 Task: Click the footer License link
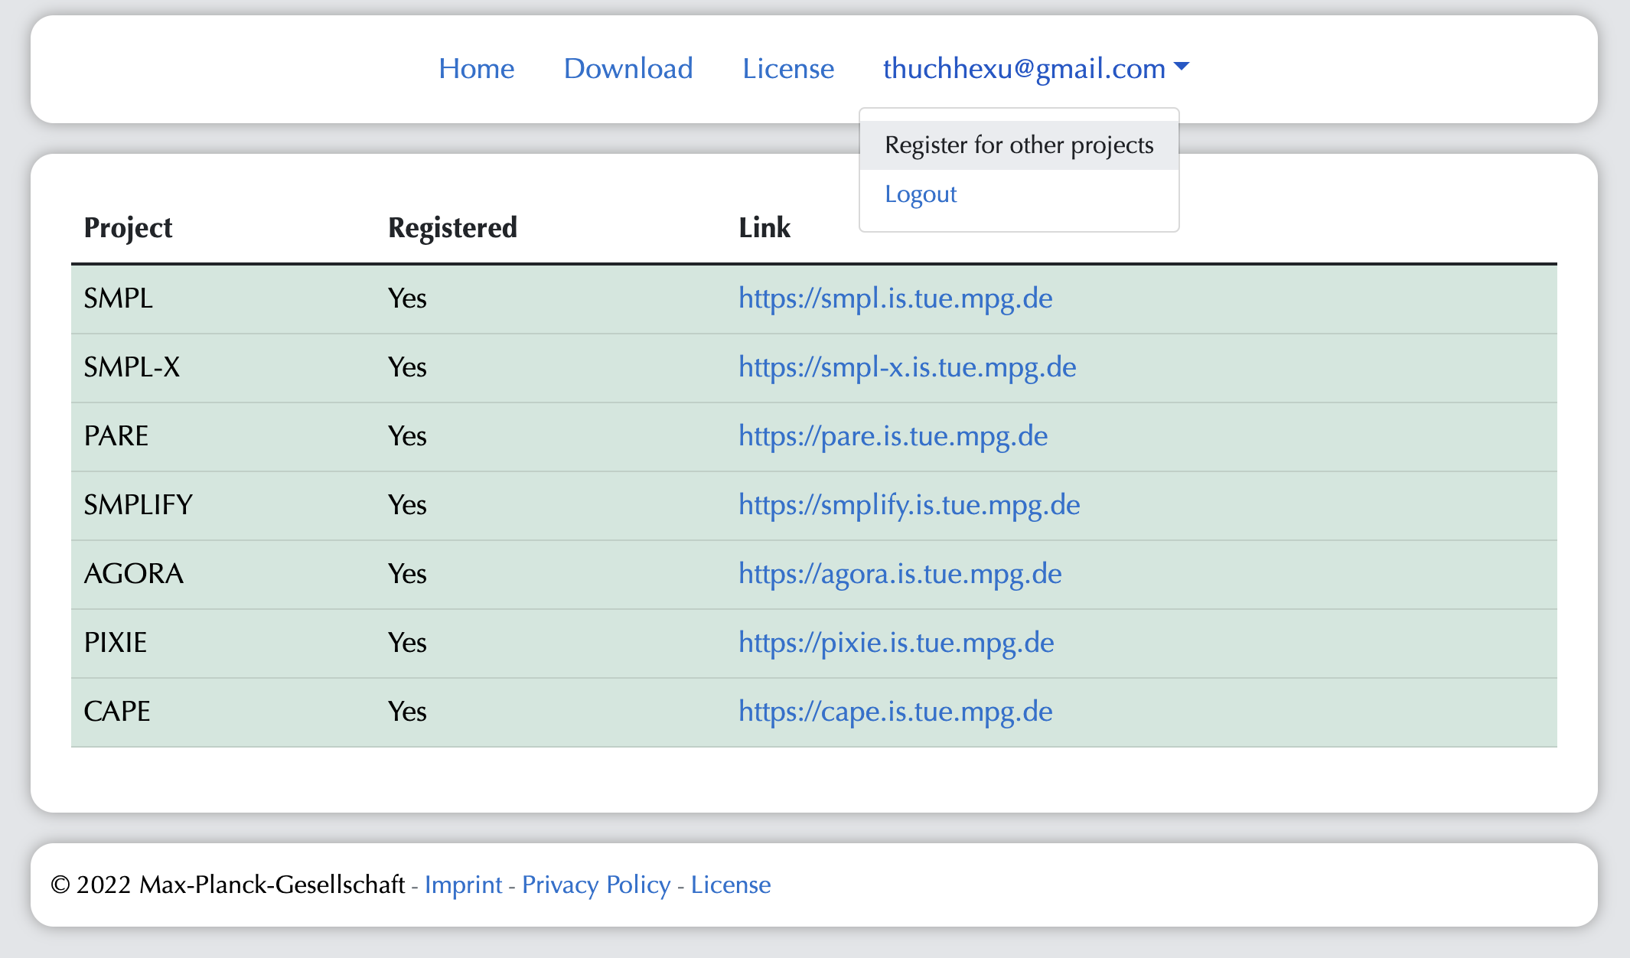click(x=731, y=885)
